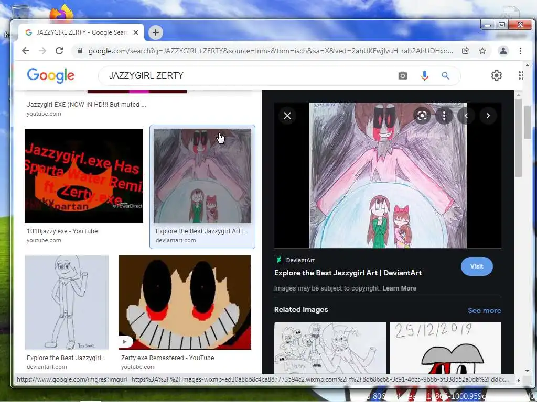Start voice search with microphone
Image resolution: width=537 pixels, height=402 pixels.
pyautogui.click(x=424, y=75)
